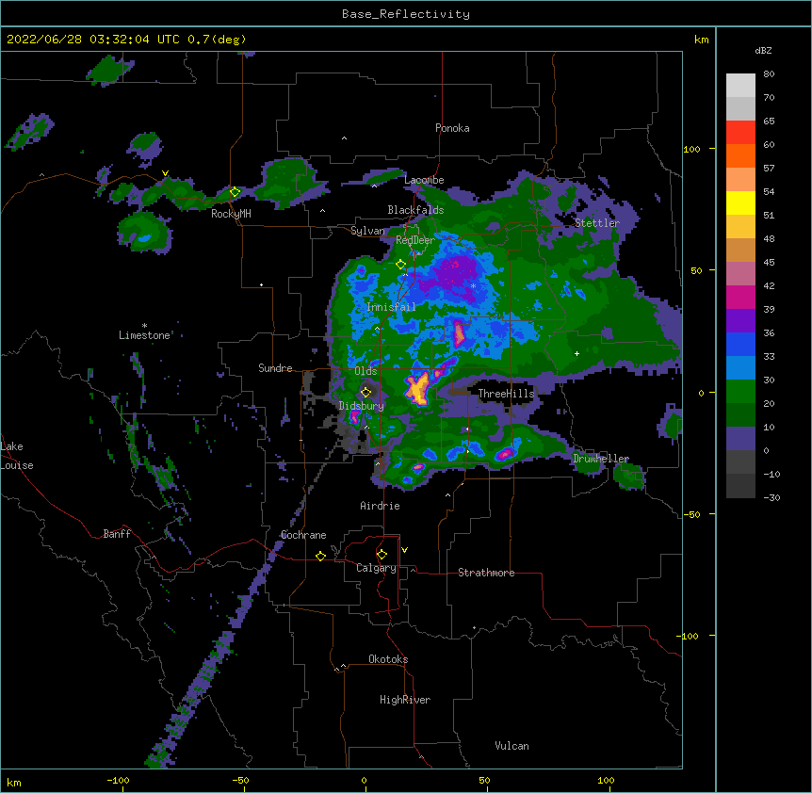The height and width of the screenshot is (793, 812).
Task: Click the Banff label
Action: tap(117, 534)
